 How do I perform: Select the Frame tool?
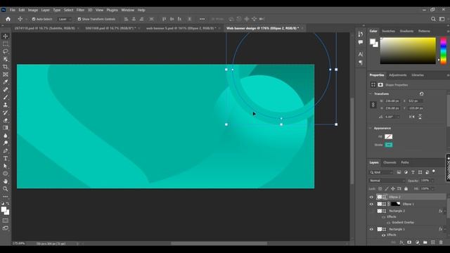[x=6, y=74]
